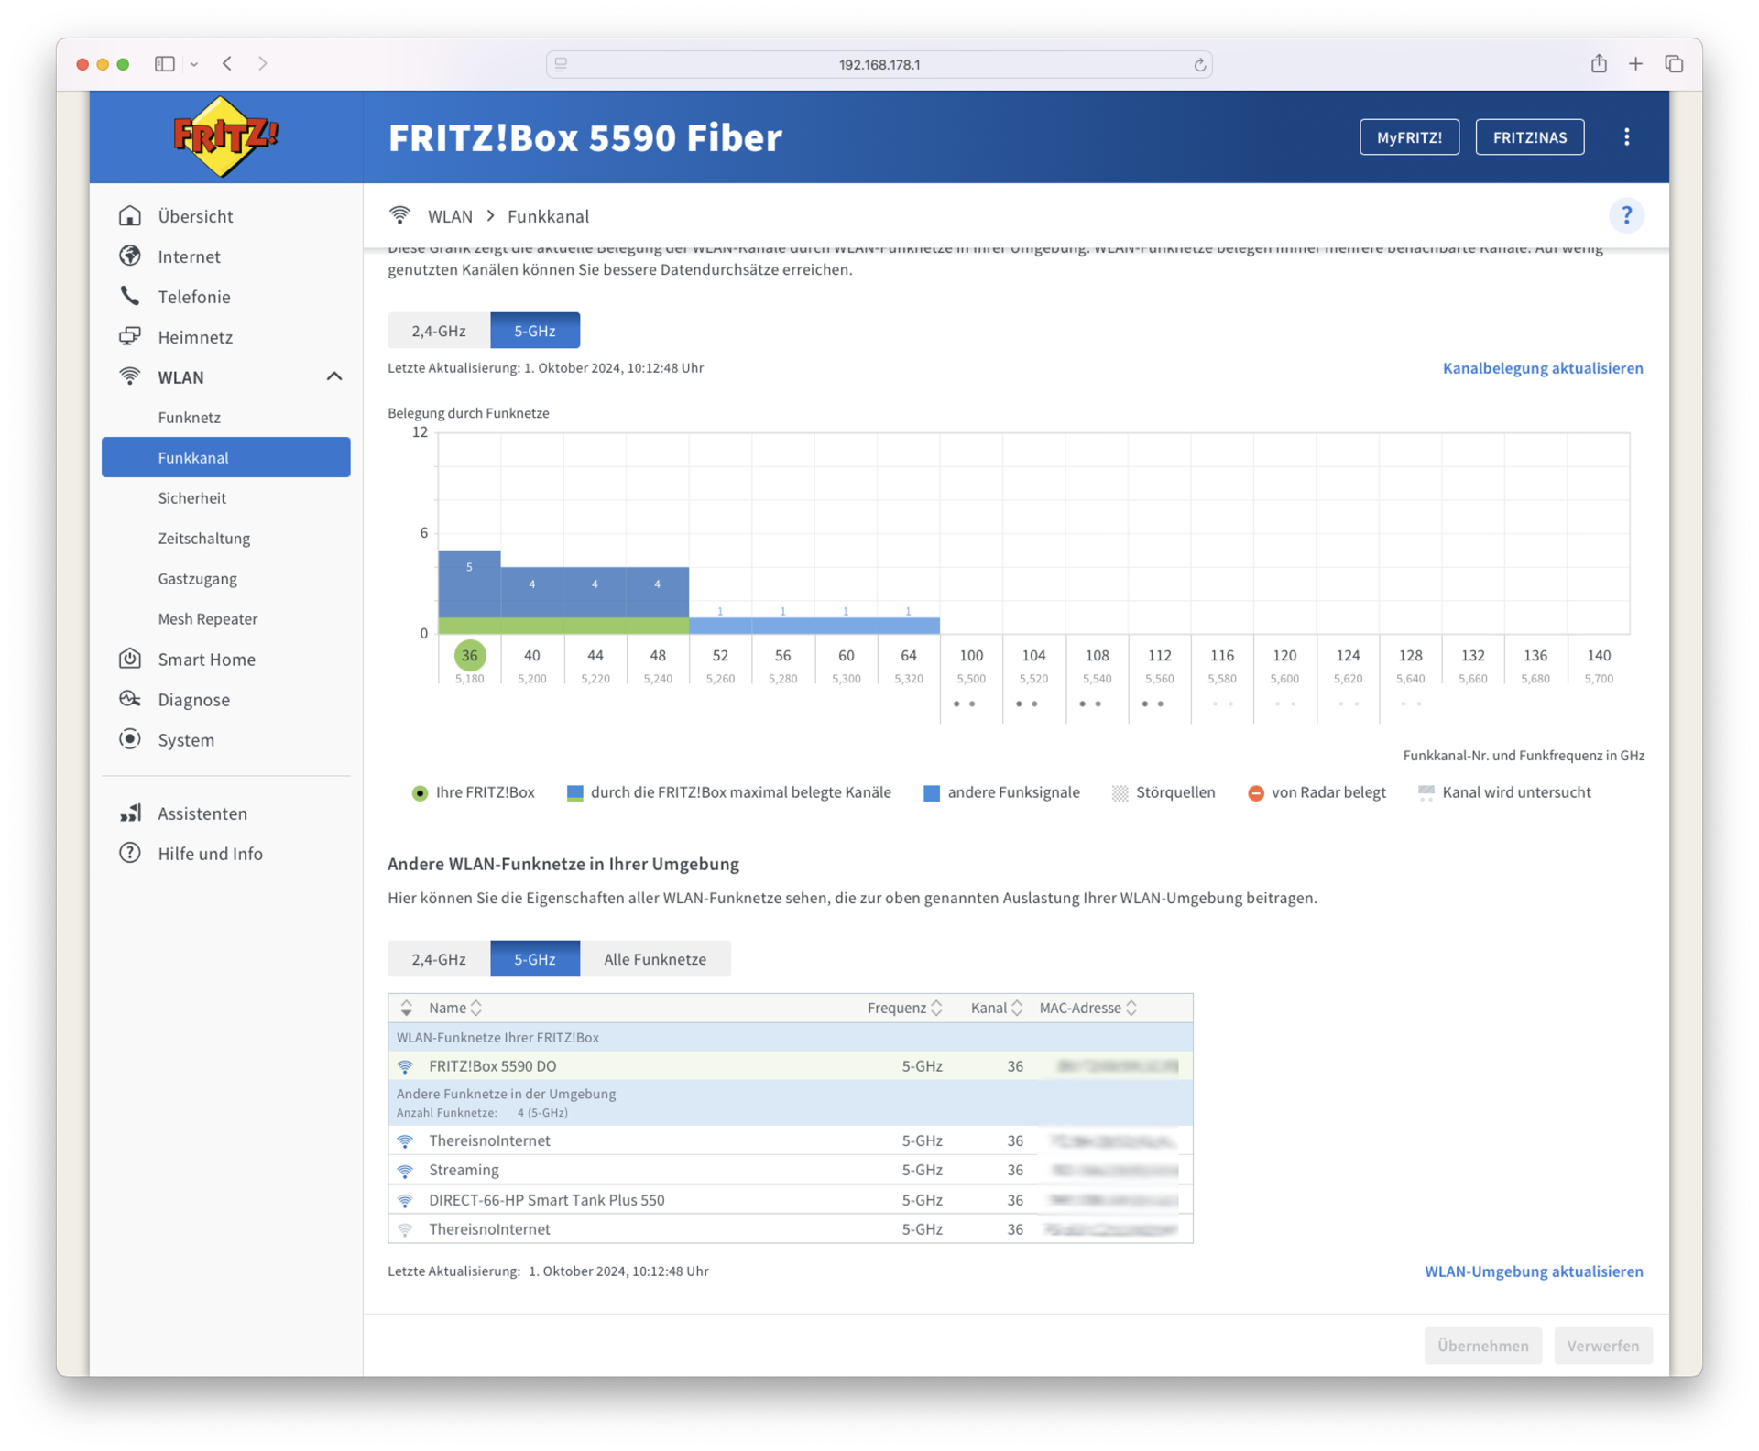The width and height of the screenshot is (1759, 1451).
Task: Switch to Alle Funknetze tab
Action: 655,959
